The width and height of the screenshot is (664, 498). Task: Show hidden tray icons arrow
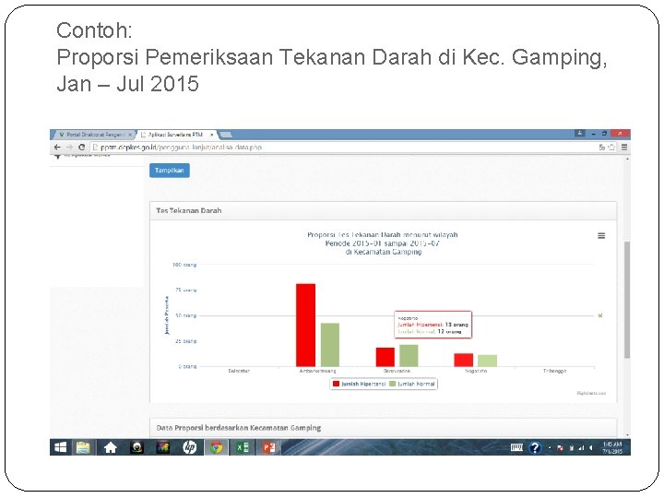[x=550, y=448]
